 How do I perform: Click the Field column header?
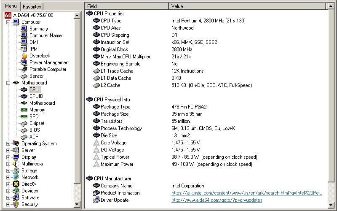pos(127,6)
